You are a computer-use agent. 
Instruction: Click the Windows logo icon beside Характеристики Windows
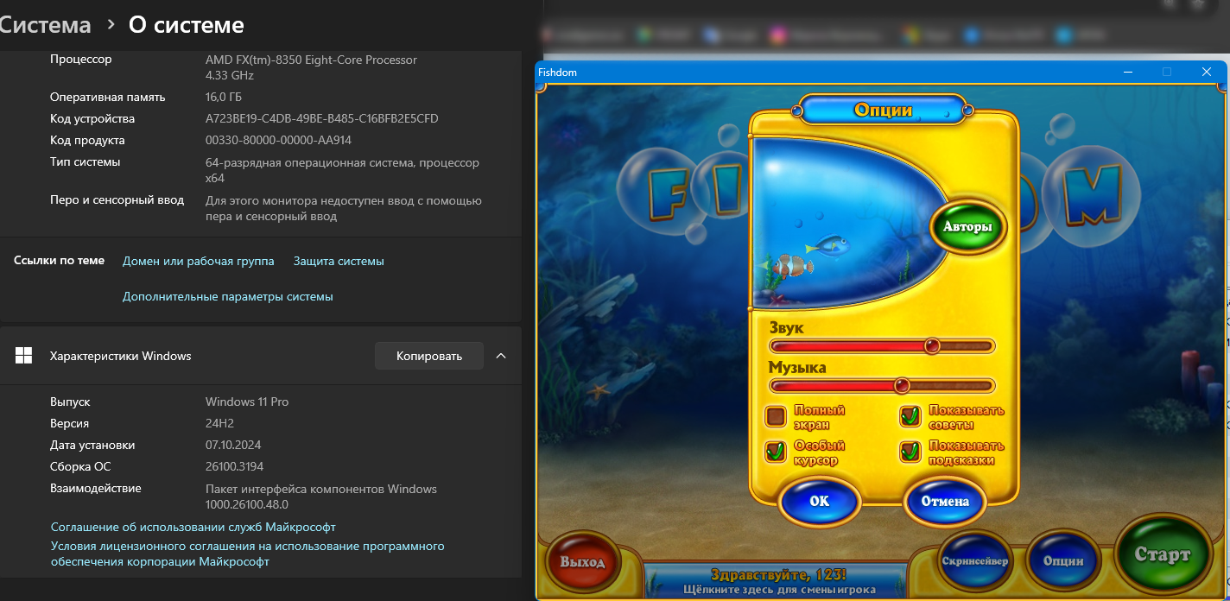click(x=24, y=356)
